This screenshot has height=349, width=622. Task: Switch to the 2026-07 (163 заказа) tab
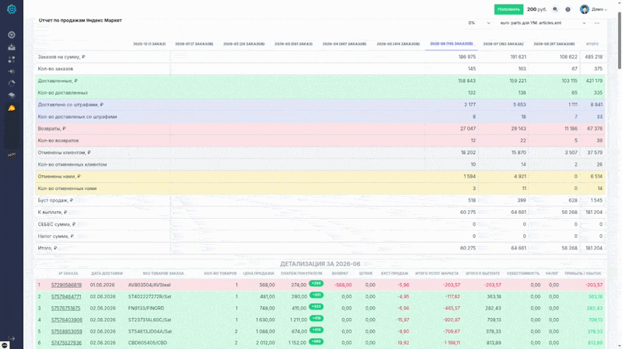click(x=503, y=44)
